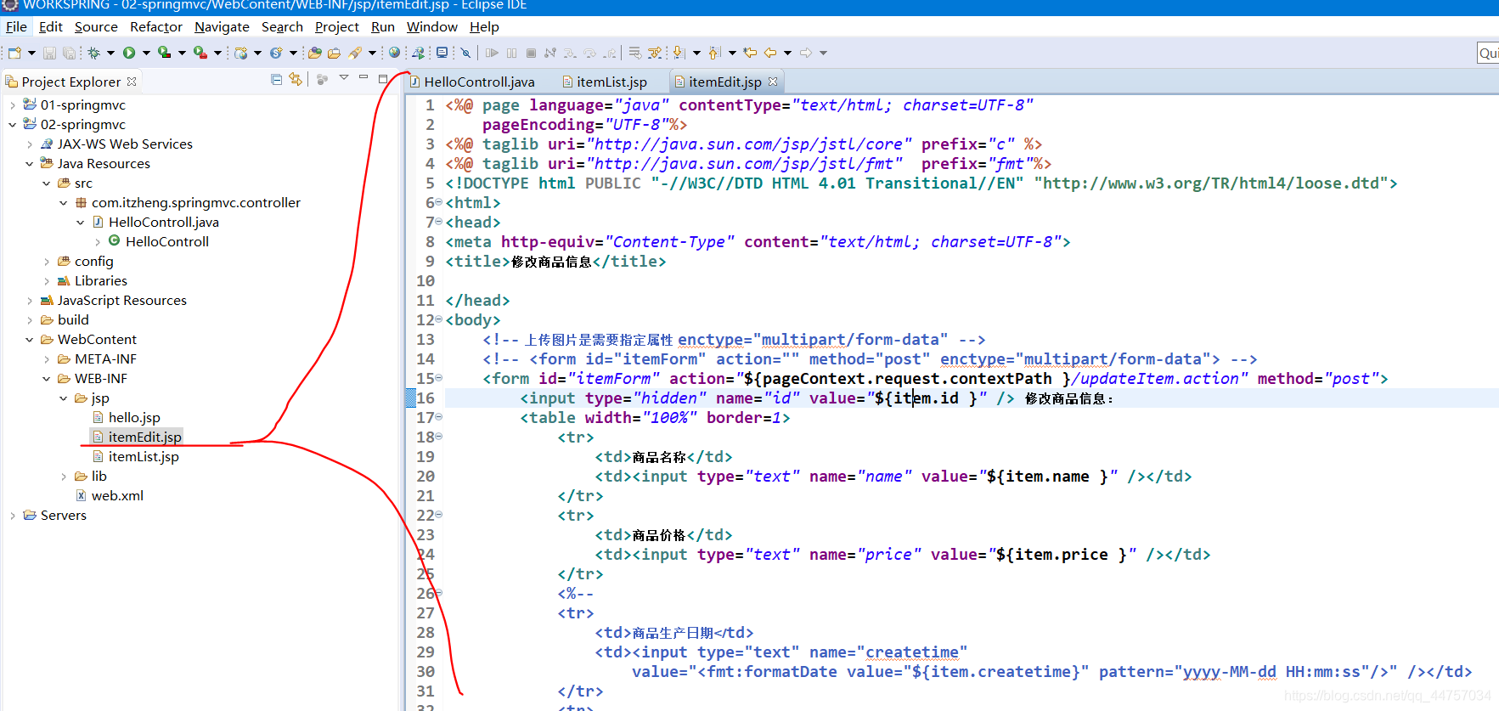Image resolution: width=1499 pixels, height=711 pixels.
Task: Click the Save icon in toolbar
Action: pos(49,53)
